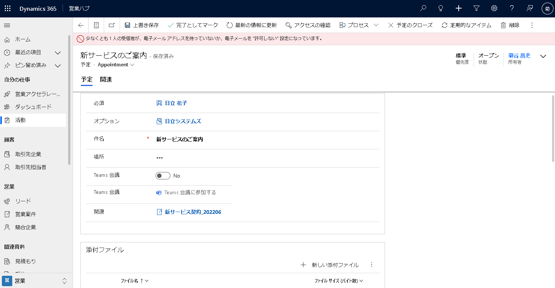Collapse the hamburger site map menu
Image resolution: width=555 pixels, height=288 pixels.
(7, 25)
